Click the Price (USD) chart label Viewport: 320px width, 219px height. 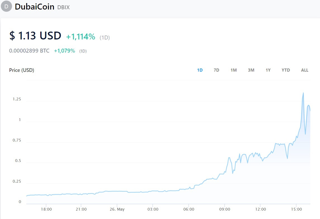click(x=22, y=70)
